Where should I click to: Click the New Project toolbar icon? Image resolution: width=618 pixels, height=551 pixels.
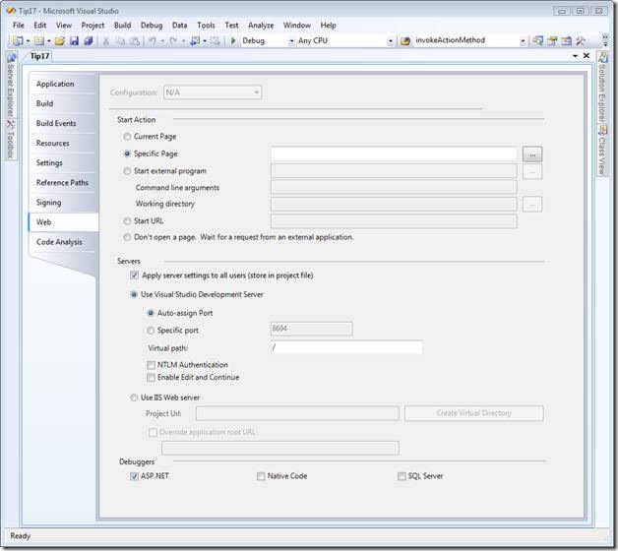pos(18,40)
